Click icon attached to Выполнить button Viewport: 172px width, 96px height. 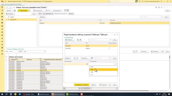coord(30,10)
